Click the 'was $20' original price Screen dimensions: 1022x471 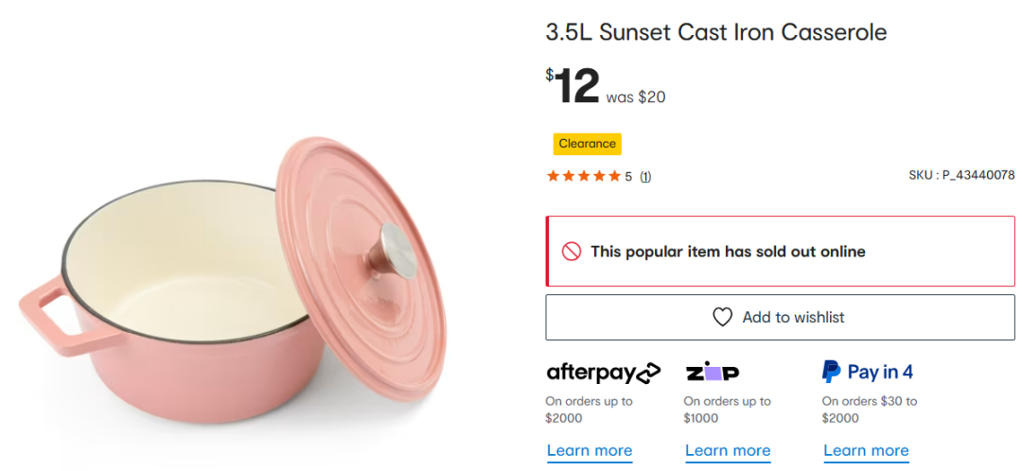[x=635, y=96]
